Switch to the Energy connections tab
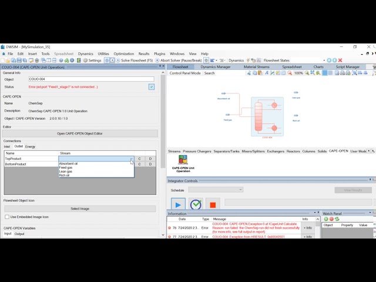Screen dimensions: 376x282 coord(30,146)
